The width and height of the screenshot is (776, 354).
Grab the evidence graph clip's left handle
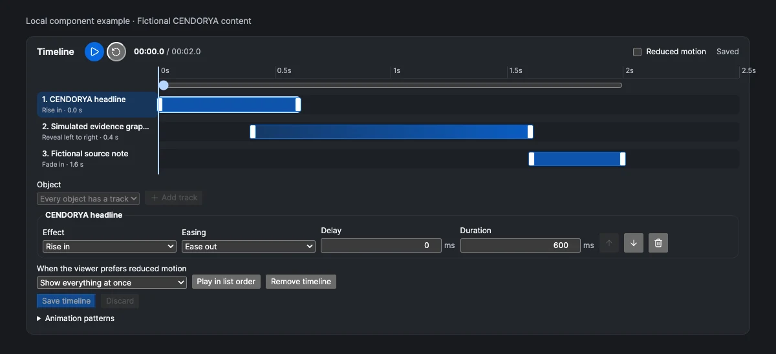tap(253, 132)
